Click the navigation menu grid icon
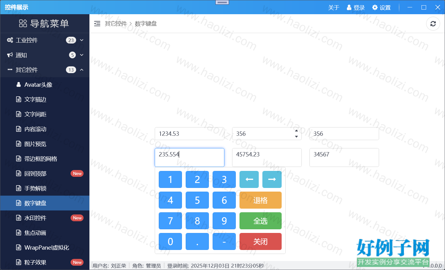 pyautogui.click(x=23, y=23)
